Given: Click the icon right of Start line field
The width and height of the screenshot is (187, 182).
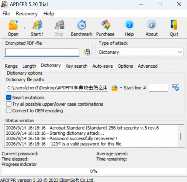Looking at the screenshot, I should tap(176, 88).
